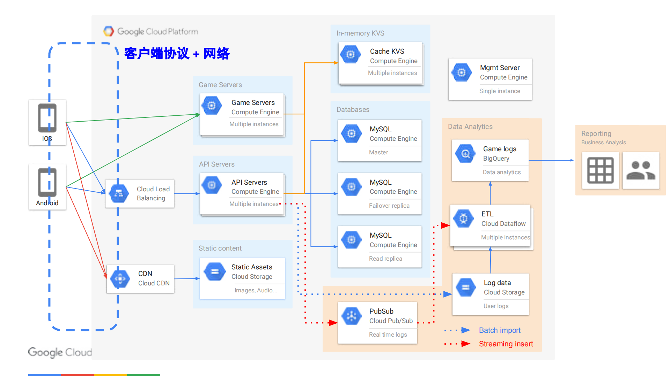Click the colorful Google bar at bottom
This screenshot has width=670, height=376.
94,375
